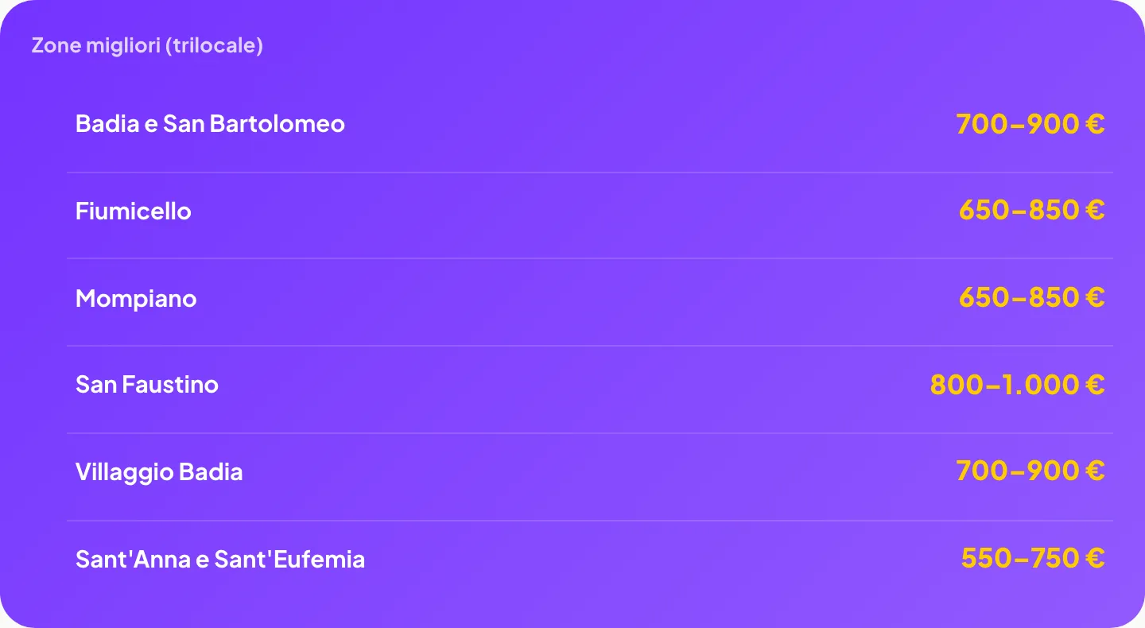This screenshot has height=628, width=1145.
Task: Select the Villaggio Badia zone label
Action: point(159,472)
